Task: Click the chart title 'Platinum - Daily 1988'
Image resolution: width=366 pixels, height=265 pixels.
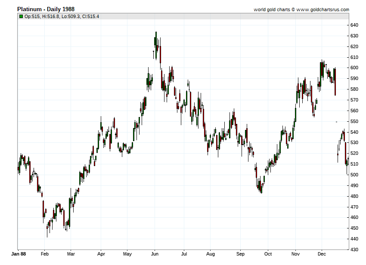Action: pos(46,9)
